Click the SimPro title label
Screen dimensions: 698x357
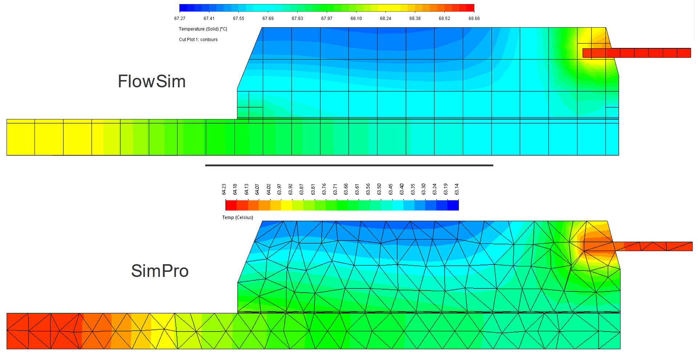(x=160, y=271)
